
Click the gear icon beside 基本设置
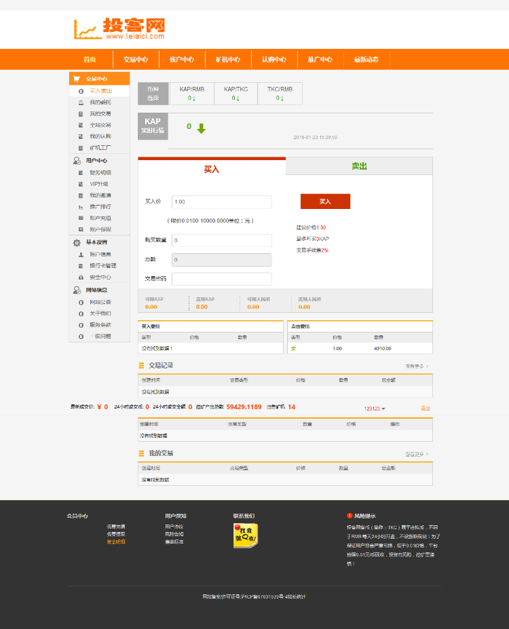click(77, 243)
